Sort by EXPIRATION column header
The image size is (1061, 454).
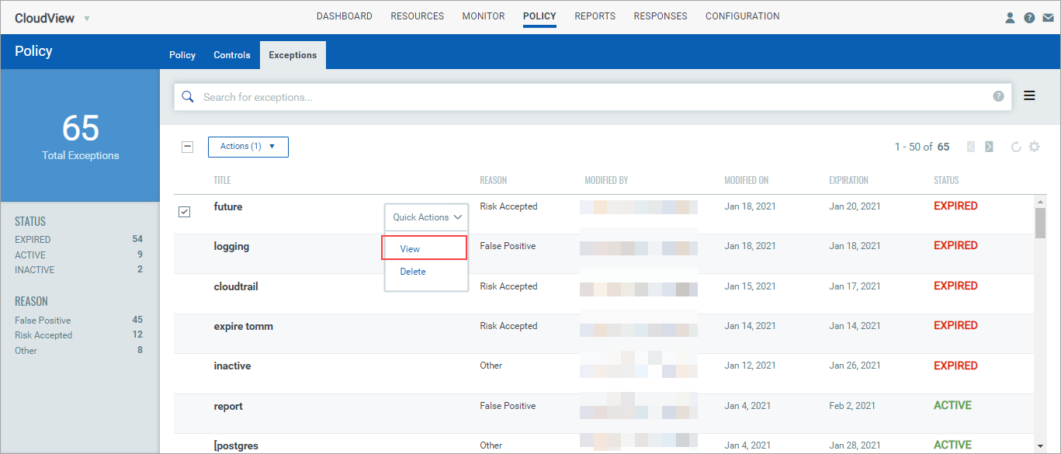(x=848, y=180)
